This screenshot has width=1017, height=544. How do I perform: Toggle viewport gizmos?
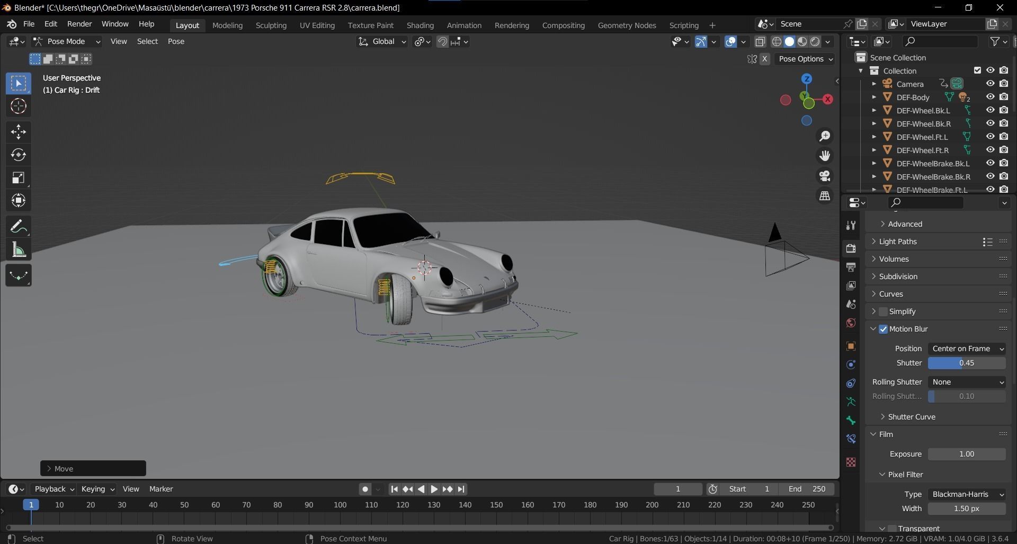click(x=701, y=42)
